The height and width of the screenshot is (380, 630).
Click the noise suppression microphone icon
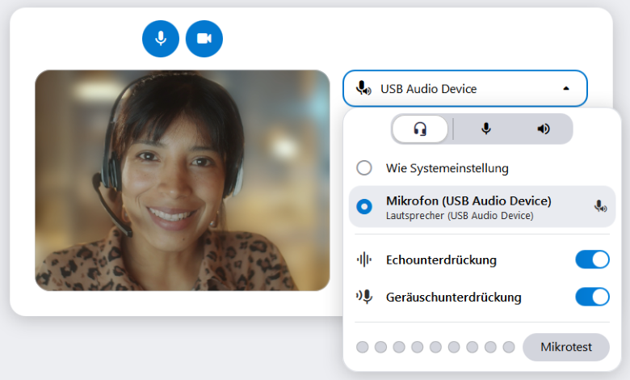pyautogui.click(x=364, y=297)
